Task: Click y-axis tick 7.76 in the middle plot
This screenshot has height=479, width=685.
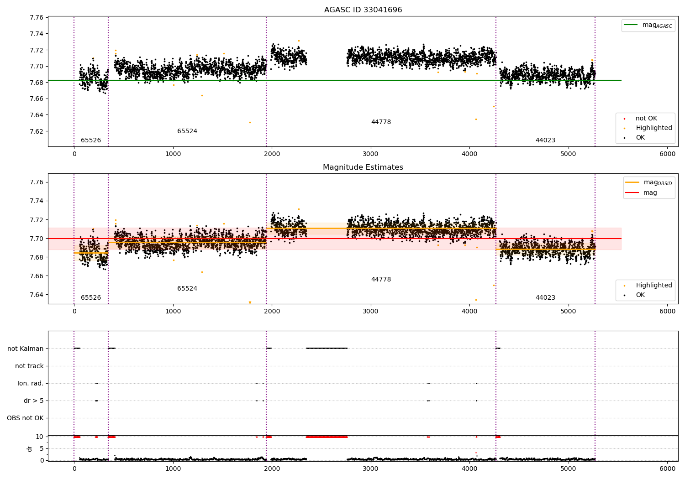Action: tap(37, 182)
